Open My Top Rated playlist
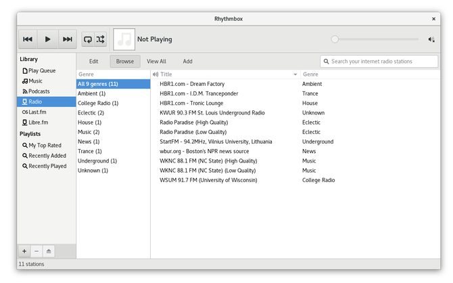 click(x=46, y=146)
